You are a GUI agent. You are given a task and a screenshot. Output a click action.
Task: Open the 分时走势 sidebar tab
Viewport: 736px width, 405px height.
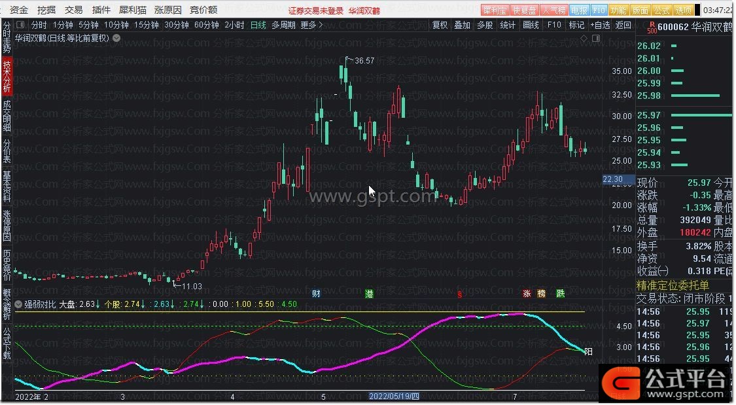coord(7,37)
